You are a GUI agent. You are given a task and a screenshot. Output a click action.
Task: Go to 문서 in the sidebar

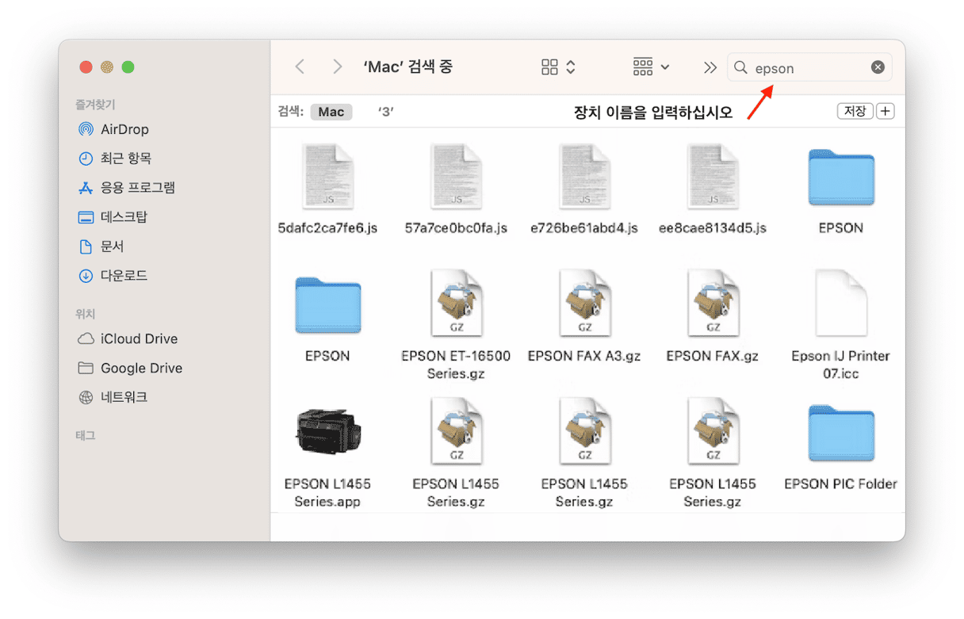[101, 246]
